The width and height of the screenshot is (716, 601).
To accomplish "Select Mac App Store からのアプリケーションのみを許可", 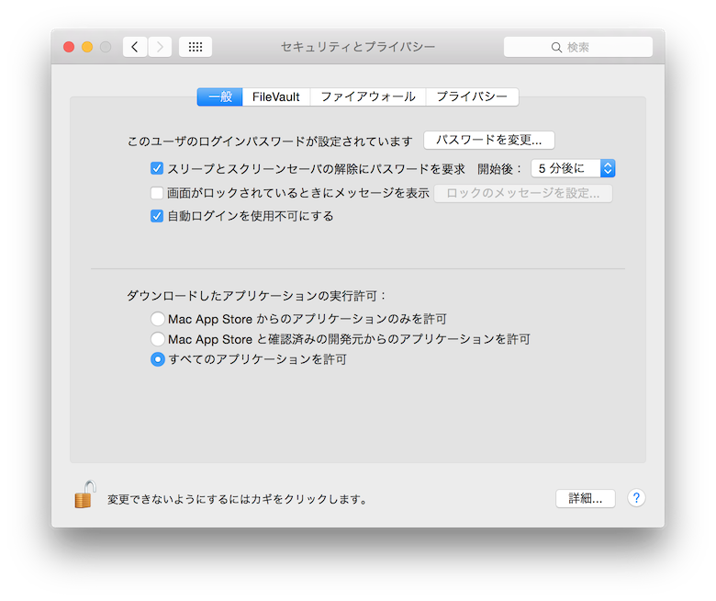I will 158,319.
